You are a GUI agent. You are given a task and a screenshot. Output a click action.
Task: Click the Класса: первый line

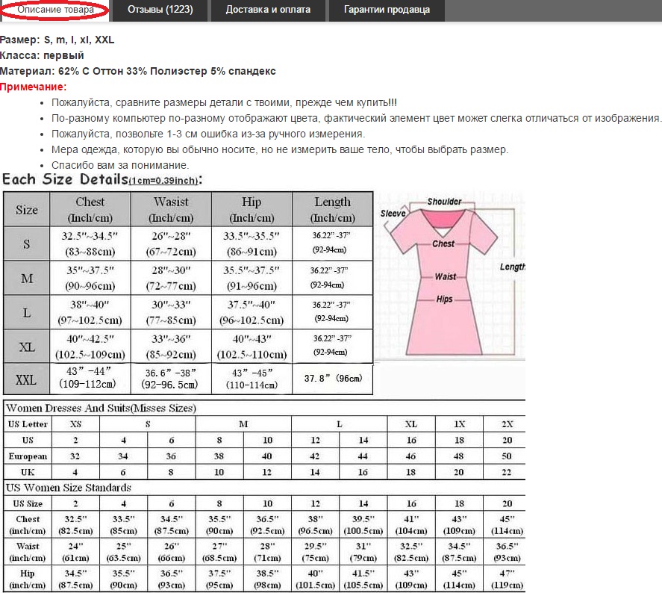click(x=42, y=55)
